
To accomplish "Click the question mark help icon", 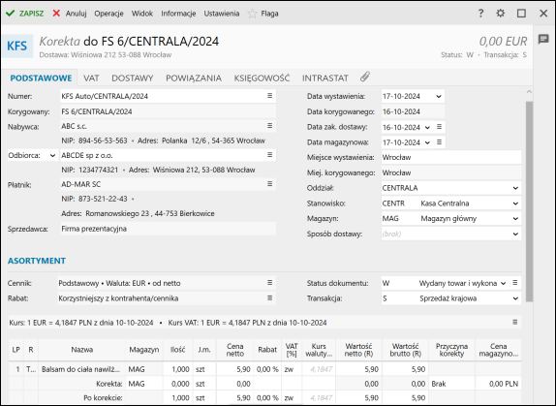I will [x=480, y=14].
